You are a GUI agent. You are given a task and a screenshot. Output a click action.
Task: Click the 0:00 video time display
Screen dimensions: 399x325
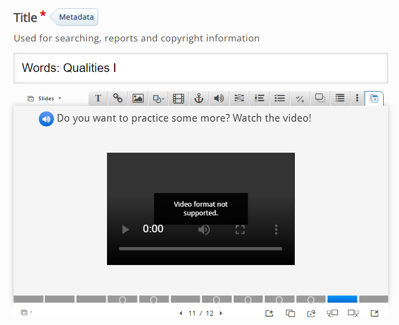153,229
